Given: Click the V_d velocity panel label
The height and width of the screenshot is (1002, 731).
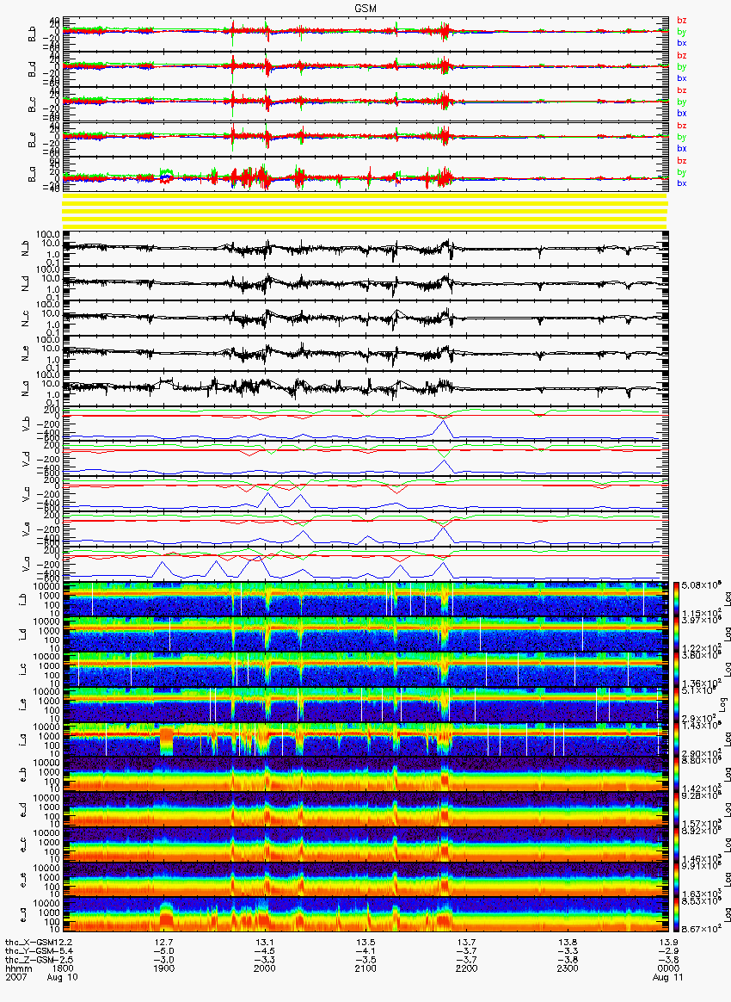Looking at the screenshot, I should 26,458.
